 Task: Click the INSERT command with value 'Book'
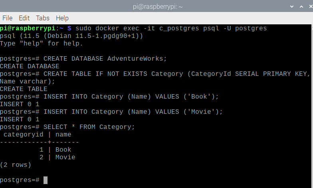pyautogui.click(x=131, y=97)
